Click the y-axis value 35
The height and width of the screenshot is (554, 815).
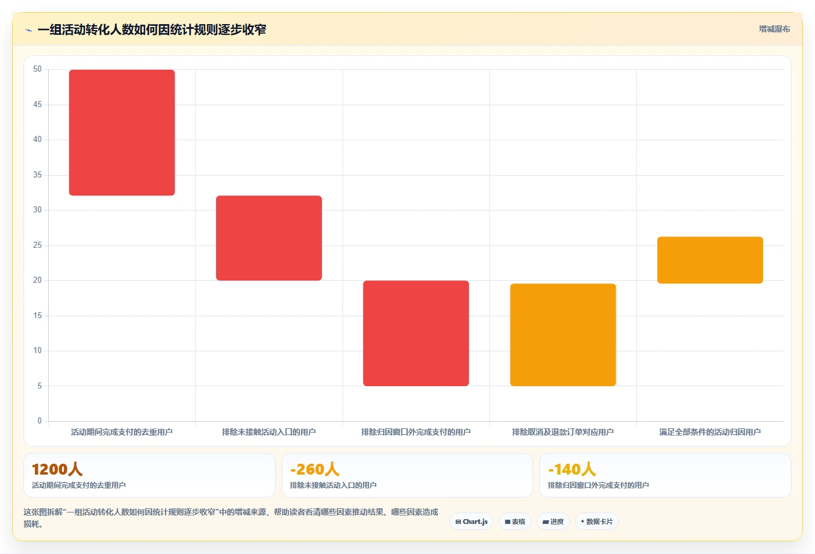(x=37, y=175)
